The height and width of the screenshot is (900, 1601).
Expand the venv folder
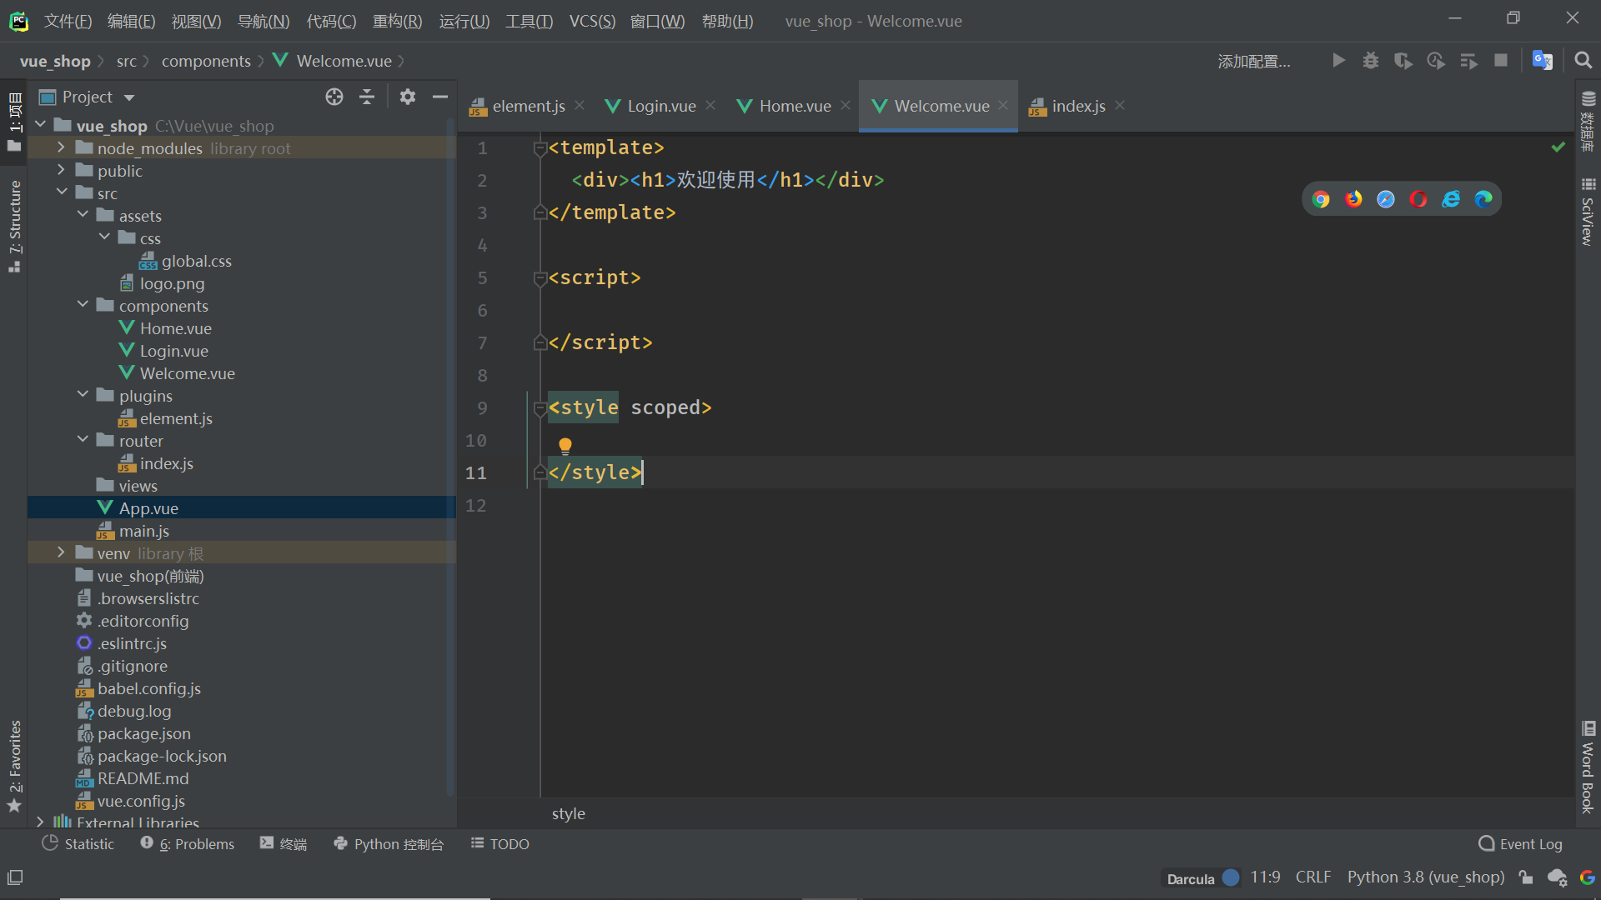click(61, 552)
